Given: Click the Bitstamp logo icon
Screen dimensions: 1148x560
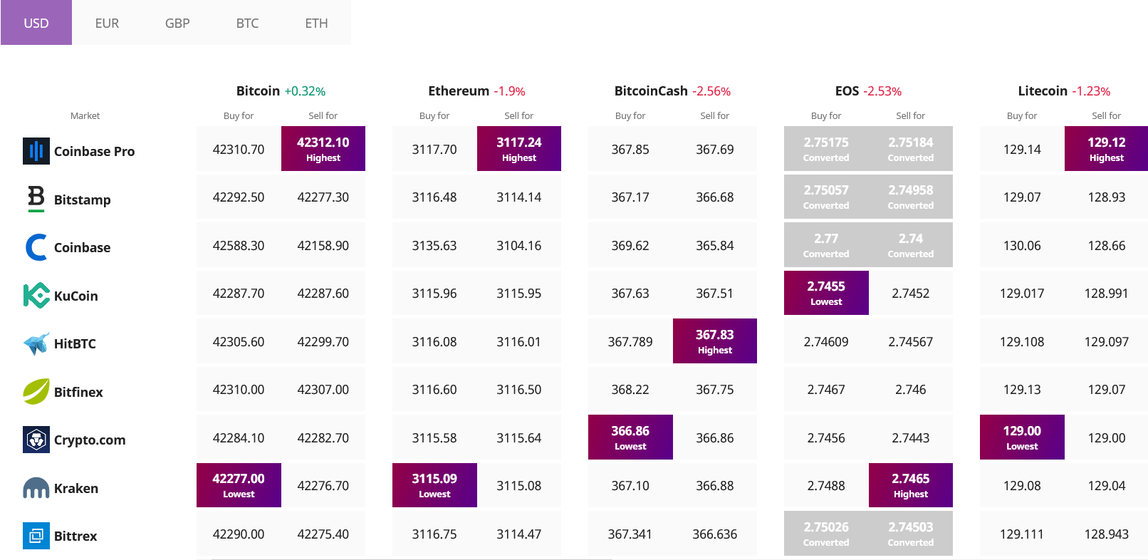Looking at the screenshot, I should coord(36,199).
